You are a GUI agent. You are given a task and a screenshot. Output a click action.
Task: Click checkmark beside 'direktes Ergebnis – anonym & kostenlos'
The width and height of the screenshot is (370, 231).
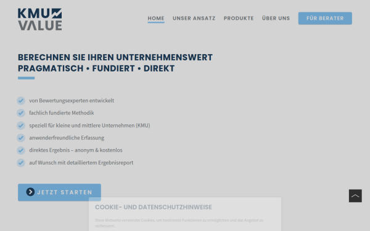tap(21, 150)
